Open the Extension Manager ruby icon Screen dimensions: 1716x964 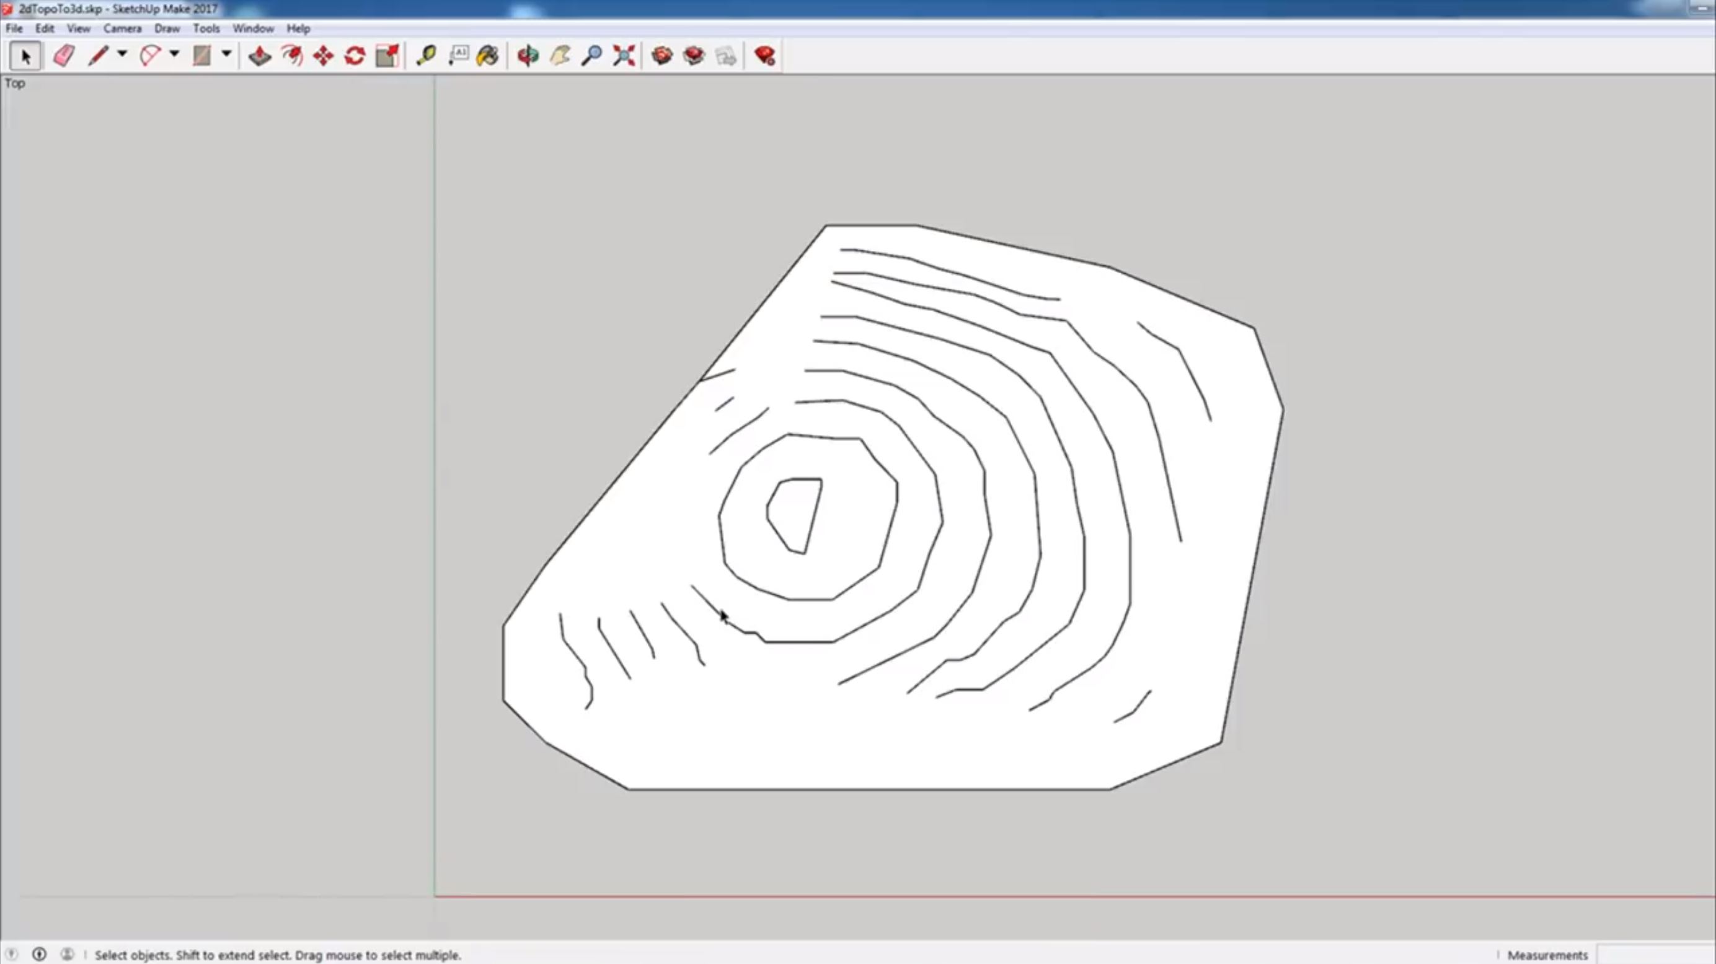pos(765,56)
